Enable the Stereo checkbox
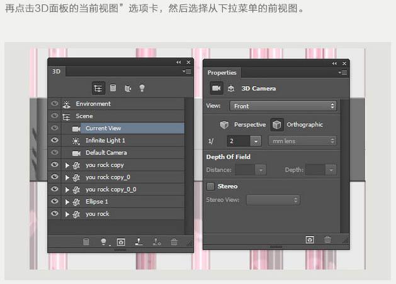The width and height of the screenshot is (396, 284). click(211, 186)
